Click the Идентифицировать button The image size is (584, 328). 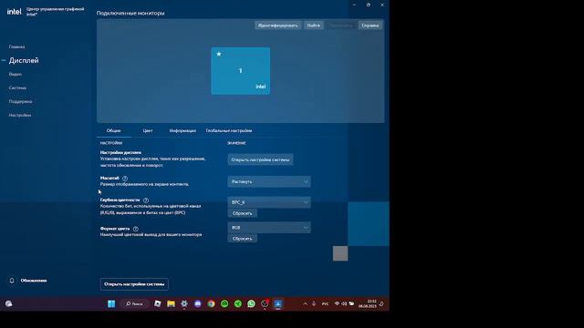(x=277, y=26)
